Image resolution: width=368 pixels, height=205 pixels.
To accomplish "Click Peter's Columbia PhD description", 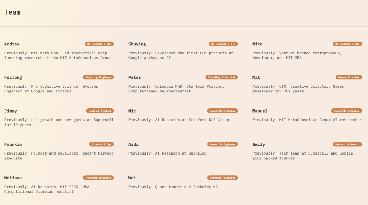I will coord(176,89).
